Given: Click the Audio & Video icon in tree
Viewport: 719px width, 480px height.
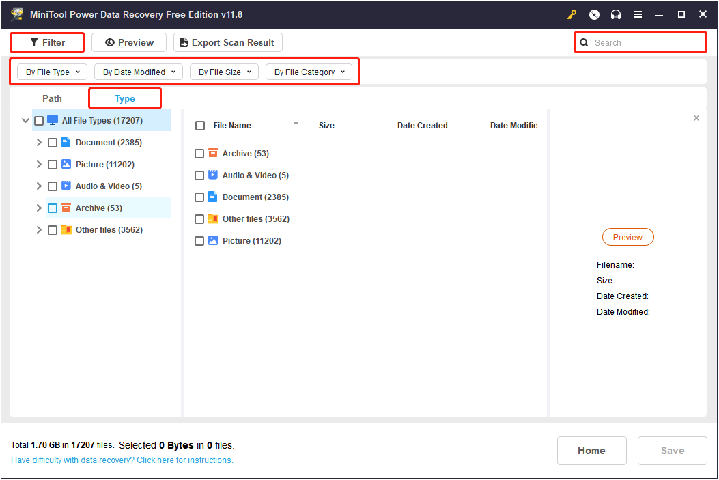Looking at the screenshot, I should tap(66, 186).
